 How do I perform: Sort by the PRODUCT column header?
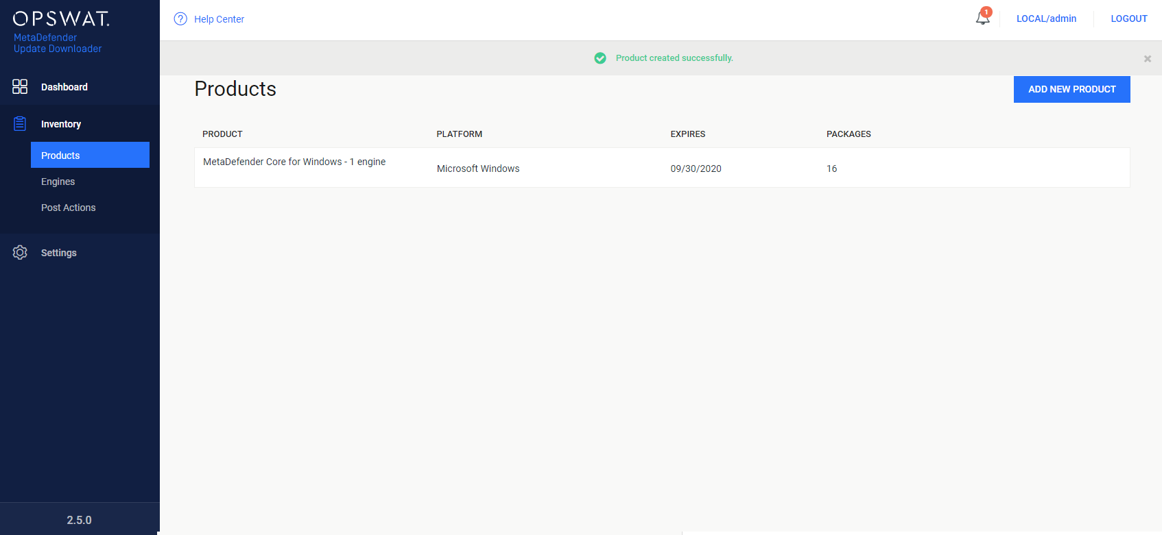[x=222, y=134]
